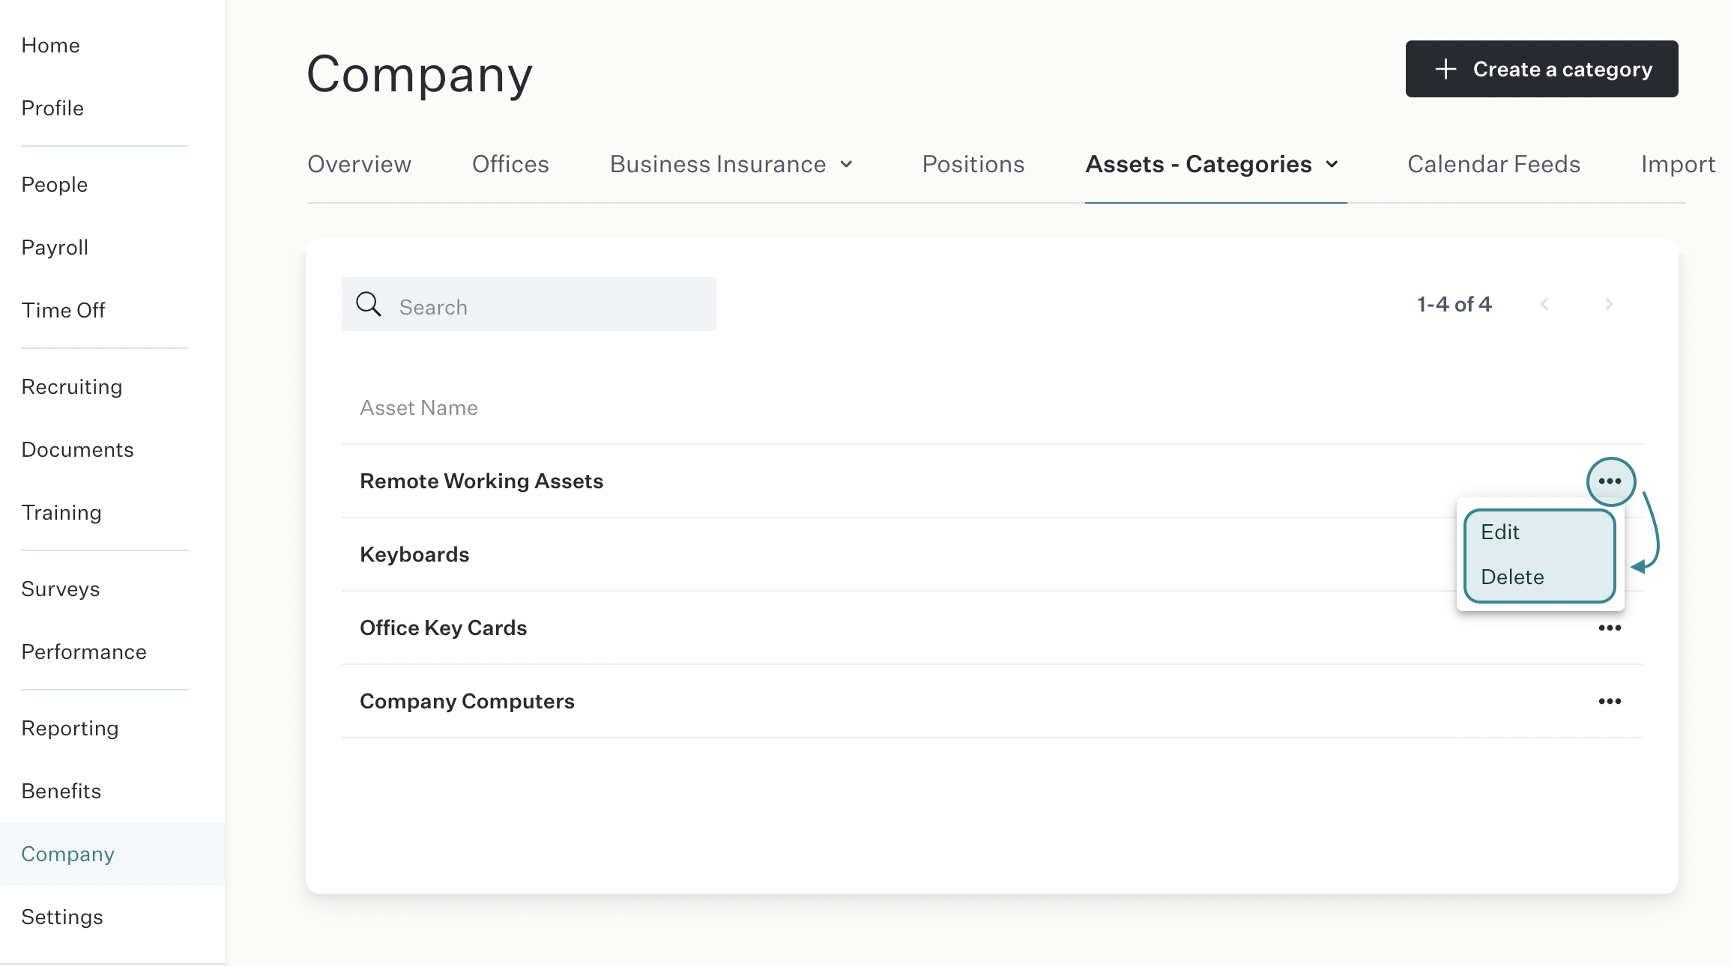Image resolution: width=1731 pixels, height=966 pixels.
Task: Click into the Search field
Action: (529, 304)
